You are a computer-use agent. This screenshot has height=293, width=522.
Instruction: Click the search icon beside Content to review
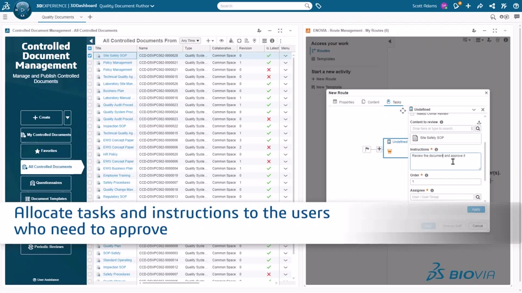(478, 129)
